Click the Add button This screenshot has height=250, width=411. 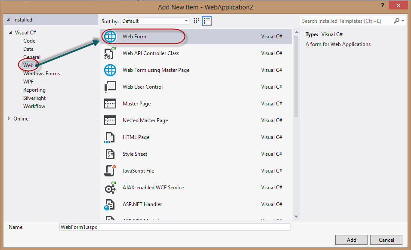point(351,240)
